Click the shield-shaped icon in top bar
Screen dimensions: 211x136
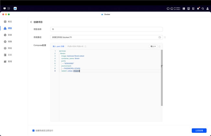[x=189, y=9]
